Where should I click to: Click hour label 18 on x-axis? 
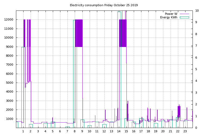pos(148,131)
